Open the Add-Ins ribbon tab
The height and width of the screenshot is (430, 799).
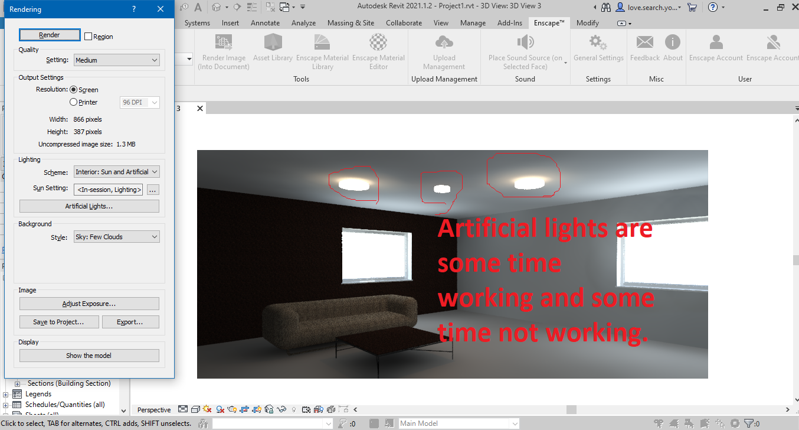[510, 23]
